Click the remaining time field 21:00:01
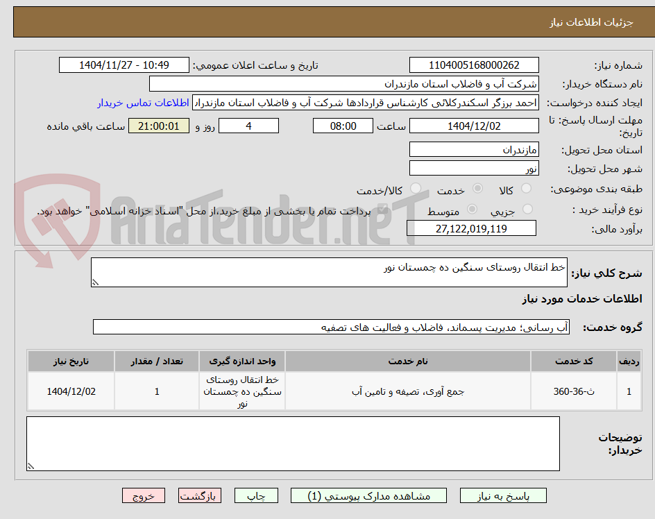 click(159, 126)
